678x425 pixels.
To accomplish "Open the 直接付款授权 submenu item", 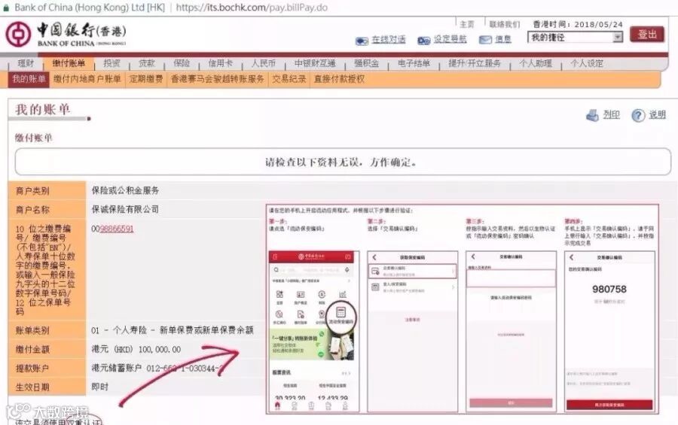I will point(339,79).
